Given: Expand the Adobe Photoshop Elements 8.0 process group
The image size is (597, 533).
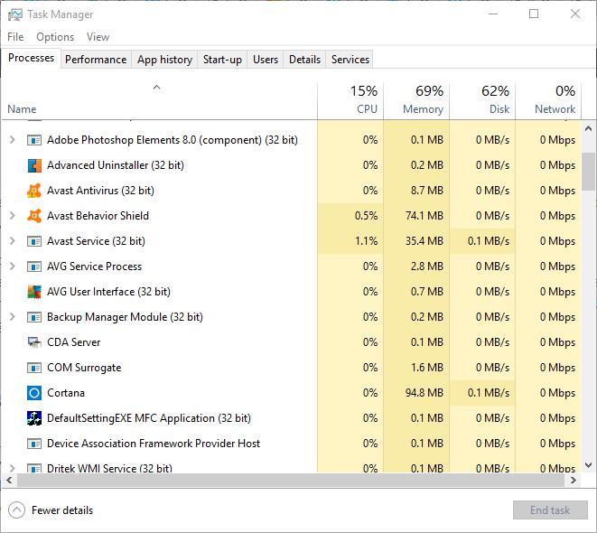Looking at the screenshot, I should [x=12, y=140].
